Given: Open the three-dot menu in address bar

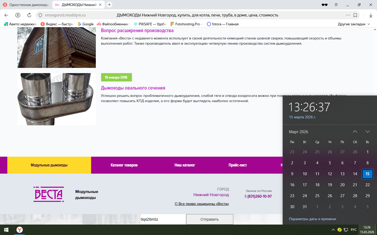Looking at the screenshot, I should pos(348,15).
